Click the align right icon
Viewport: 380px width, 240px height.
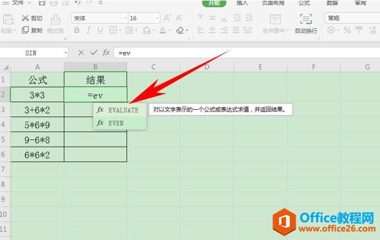tap(224, 30)
